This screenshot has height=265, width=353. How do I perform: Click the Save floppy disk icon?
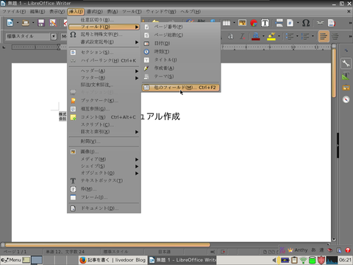[x=41, y=23]
